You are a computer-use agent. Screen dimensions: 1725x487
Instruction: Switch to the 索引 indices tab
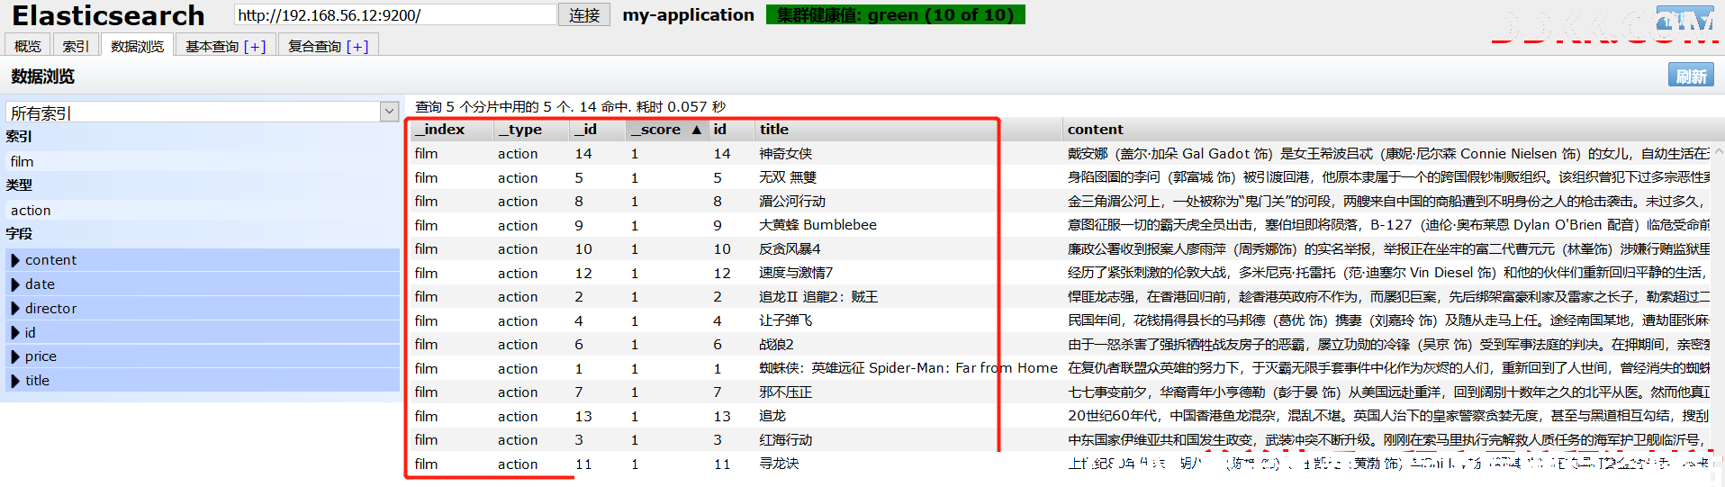click(x=76, y=45)
